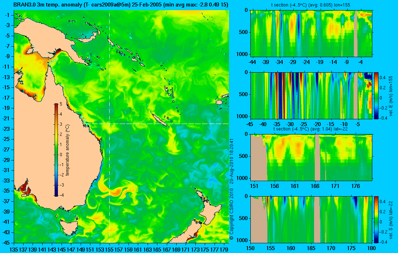Click the BRAN3.0 temp. anomaly main title
Viewport: 398px width, 253px height.
pos(121,5)
